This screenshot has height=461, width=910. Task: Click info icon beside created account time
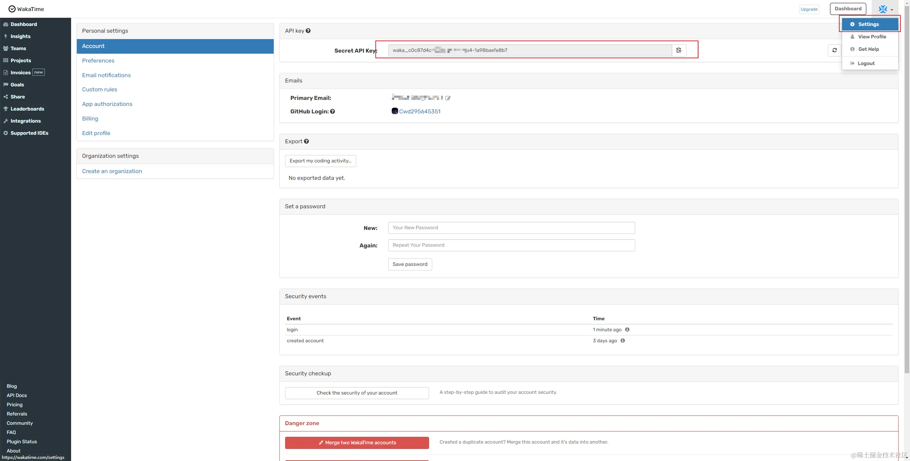pyautogui.click(x=623, y=341)
